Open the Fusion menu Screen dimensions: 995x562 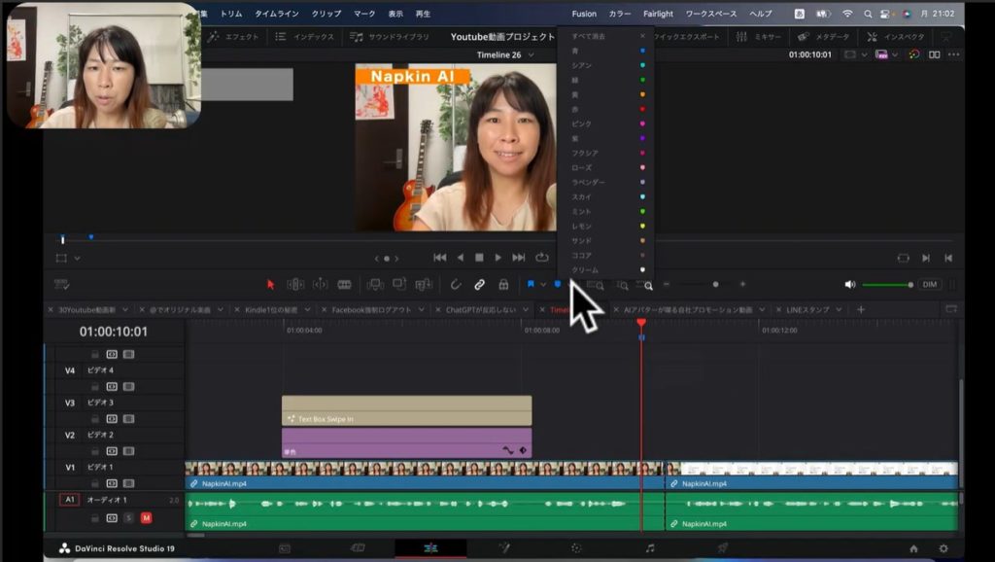point(584,14)
